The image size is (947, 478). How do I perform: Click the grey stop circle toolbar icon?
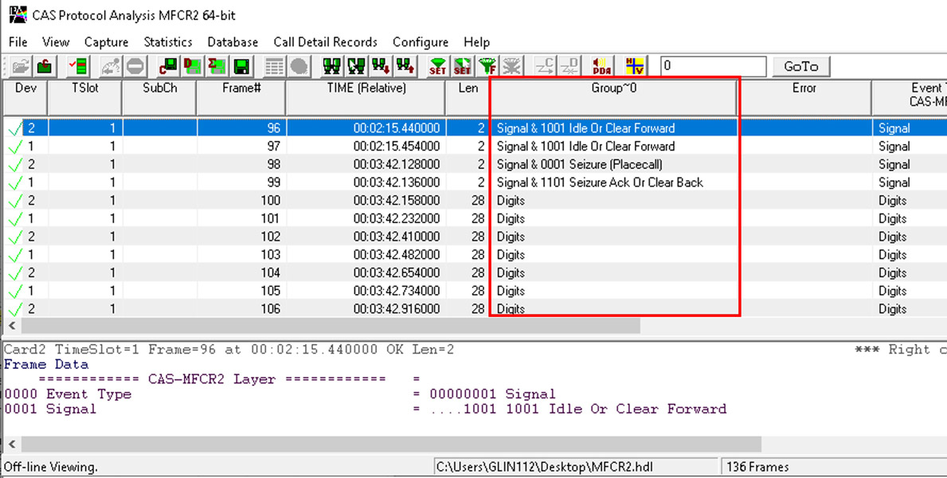coord(135,66)
